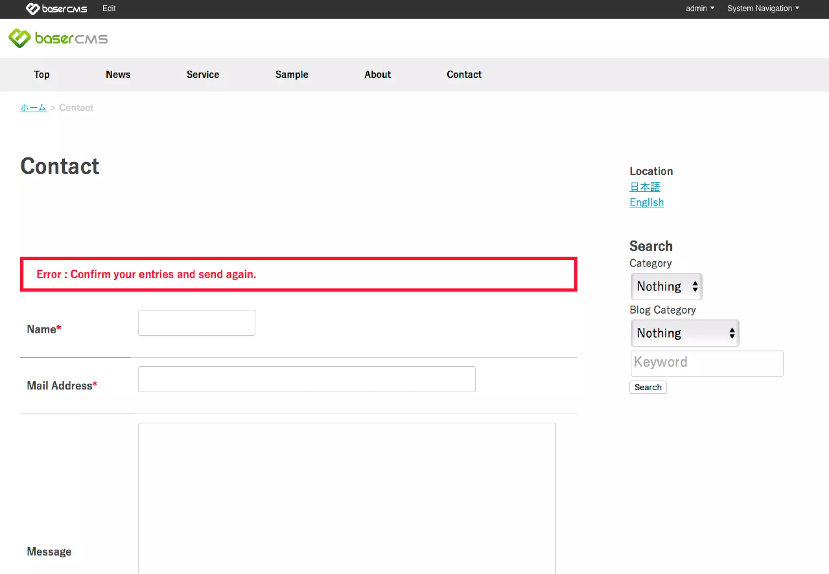The image size is (829, 574).
Task: Click Edit in the top toolbar
Action: (x=109, y=9)
